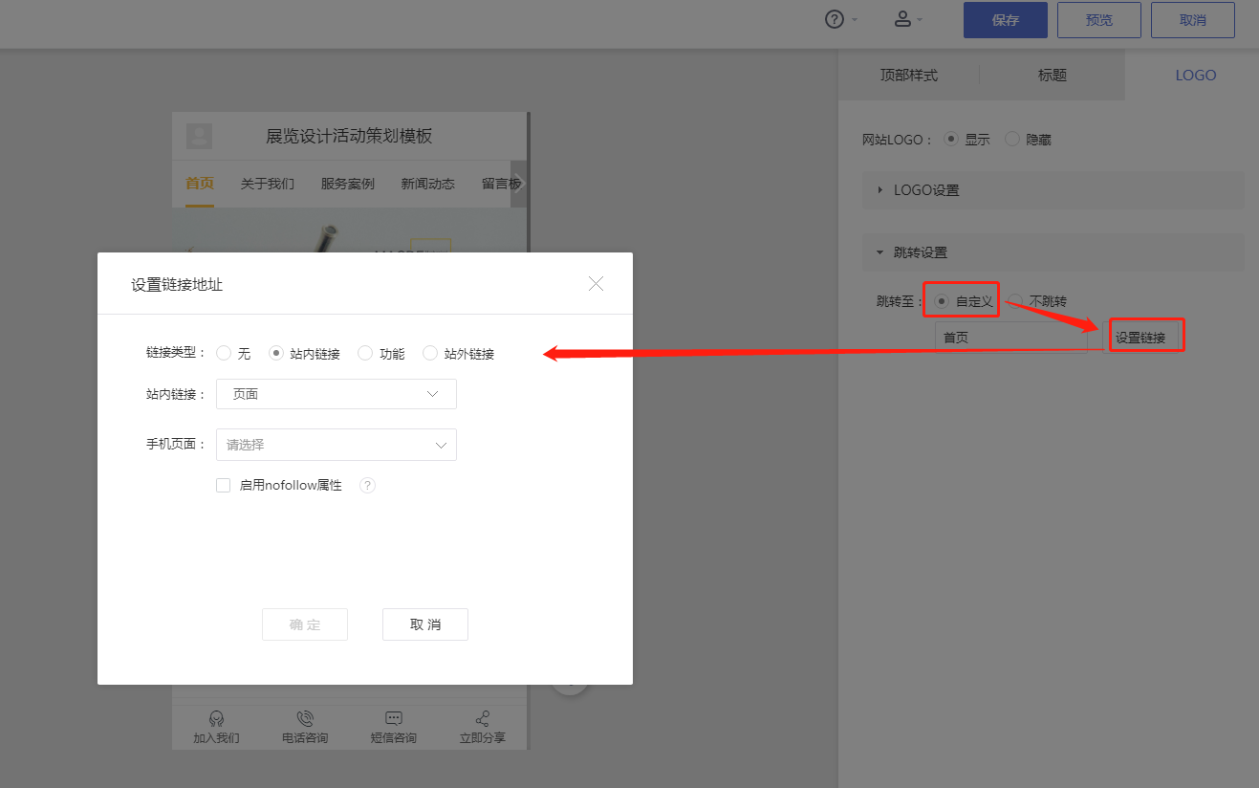Click the 设置链接地址 dialog title
The width and height of the screenshot is (1259, 788).
pos(177,284)
